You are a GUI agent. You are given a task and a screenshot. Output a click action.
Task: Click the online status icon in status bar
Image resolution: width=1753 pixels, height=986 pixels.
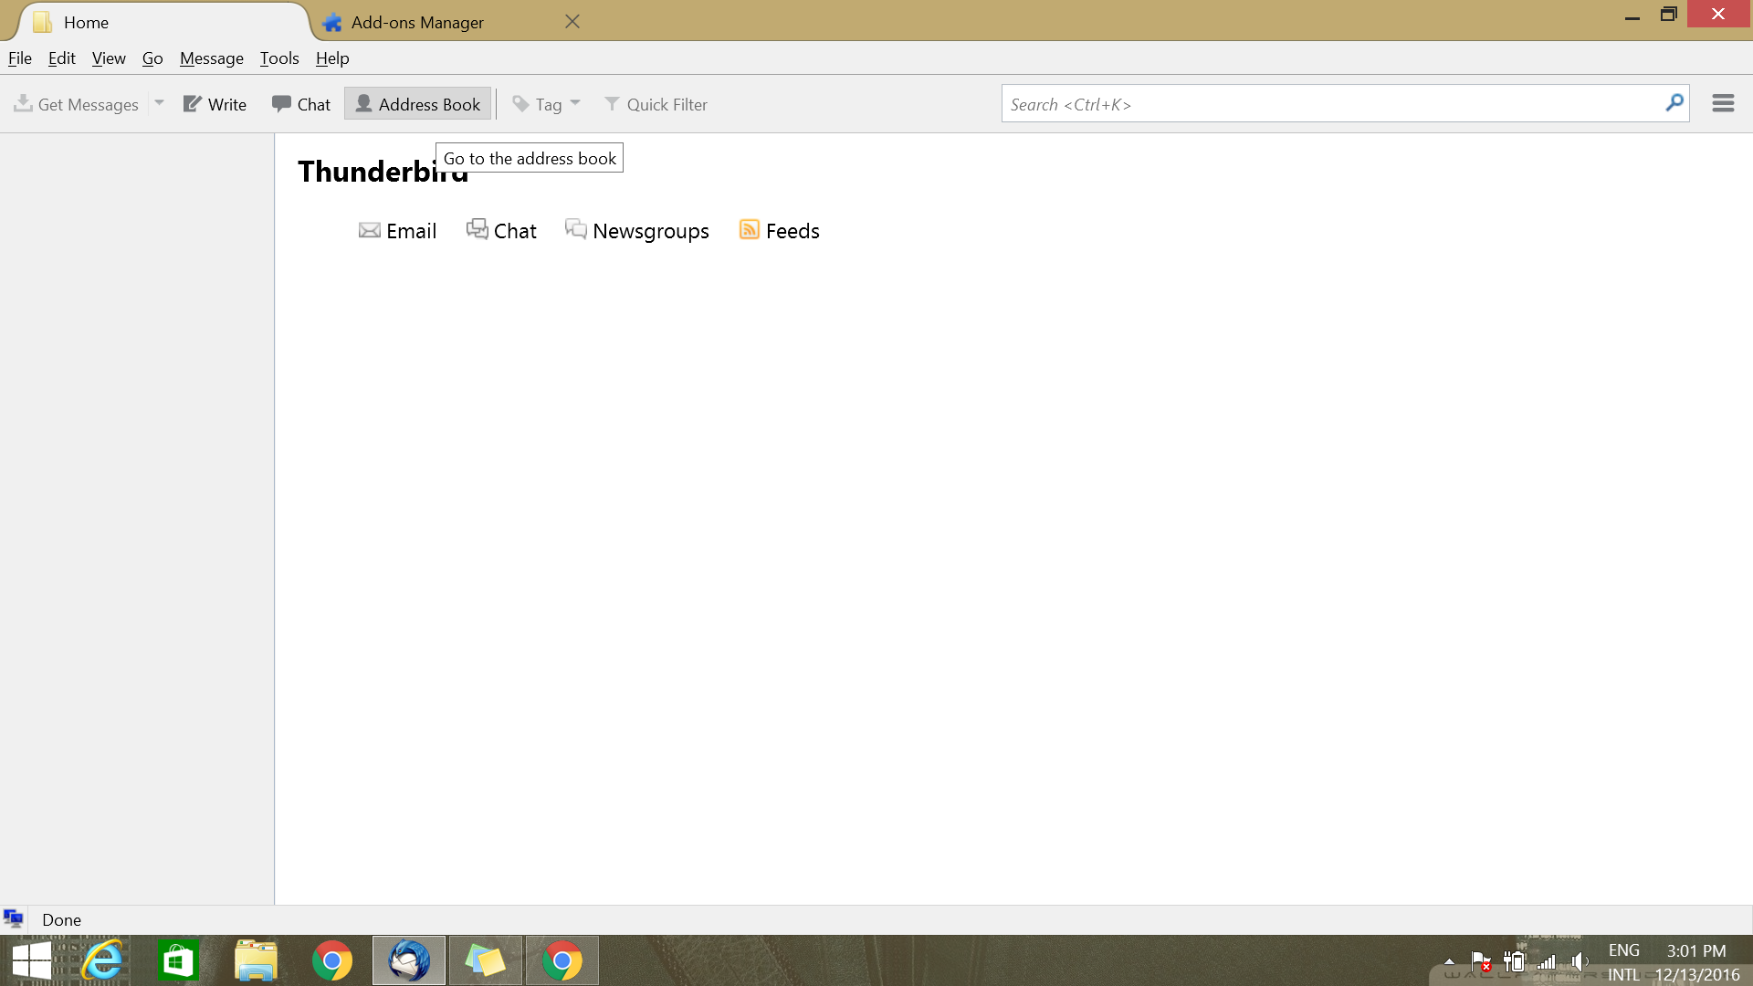coord(13,918)
